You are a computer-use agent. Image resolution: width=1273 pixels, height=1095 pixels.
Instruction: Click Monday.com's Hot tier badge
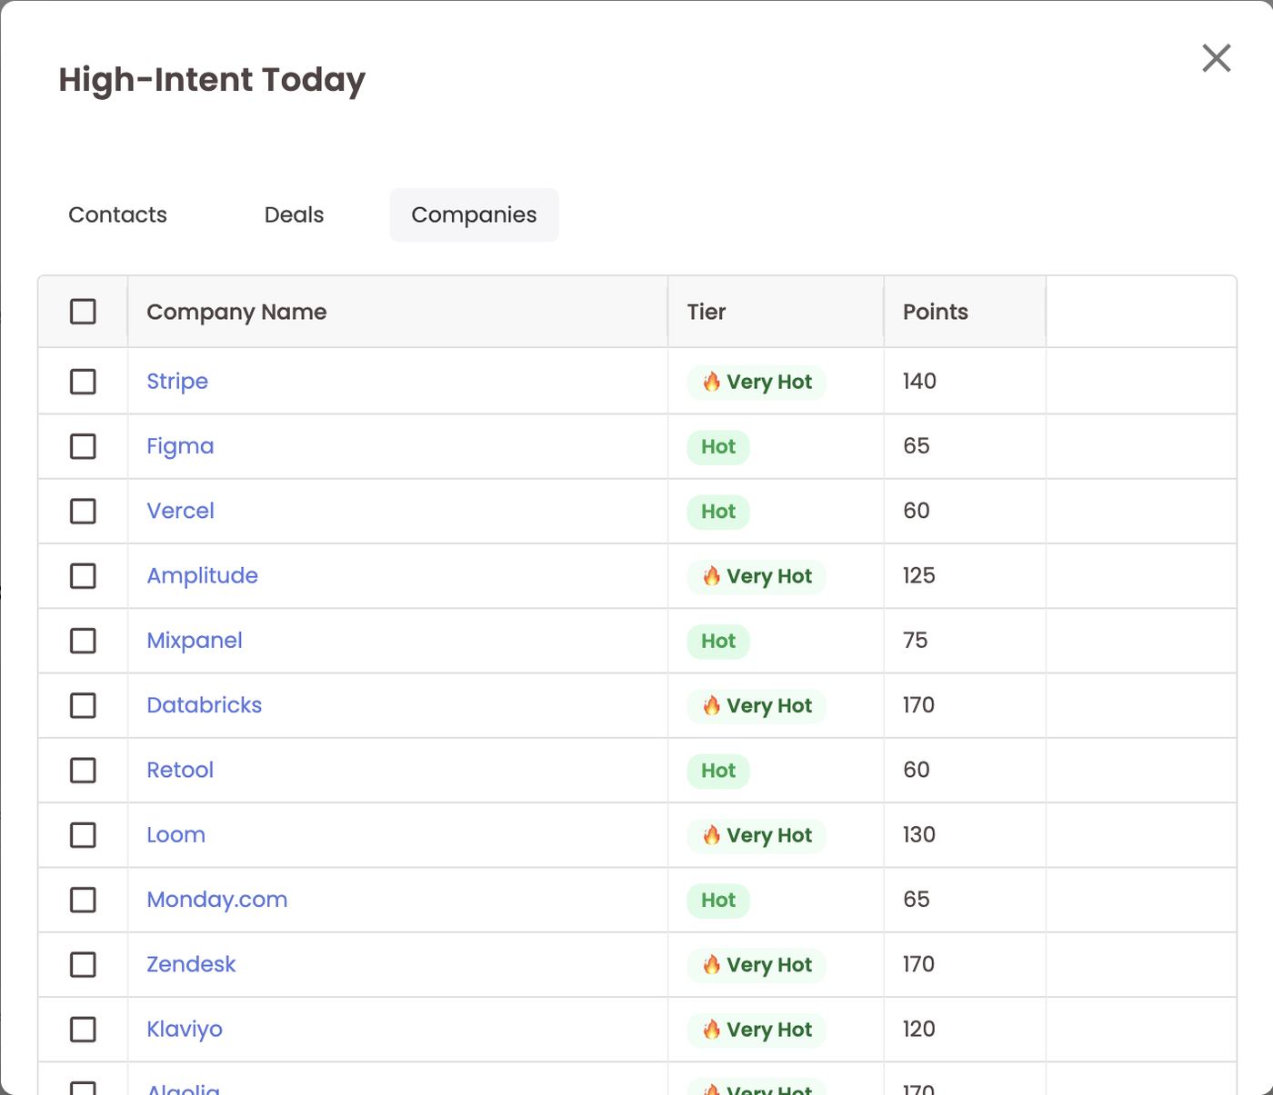pyautogui.click(x=718, y=901)
